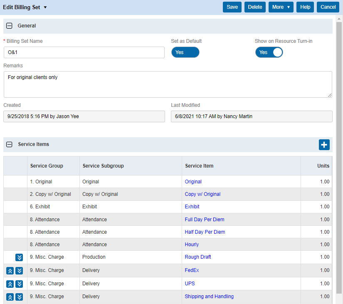Move Rough Draft row down
The width and height of the screenshot is (343, 304).
point(19,257)
